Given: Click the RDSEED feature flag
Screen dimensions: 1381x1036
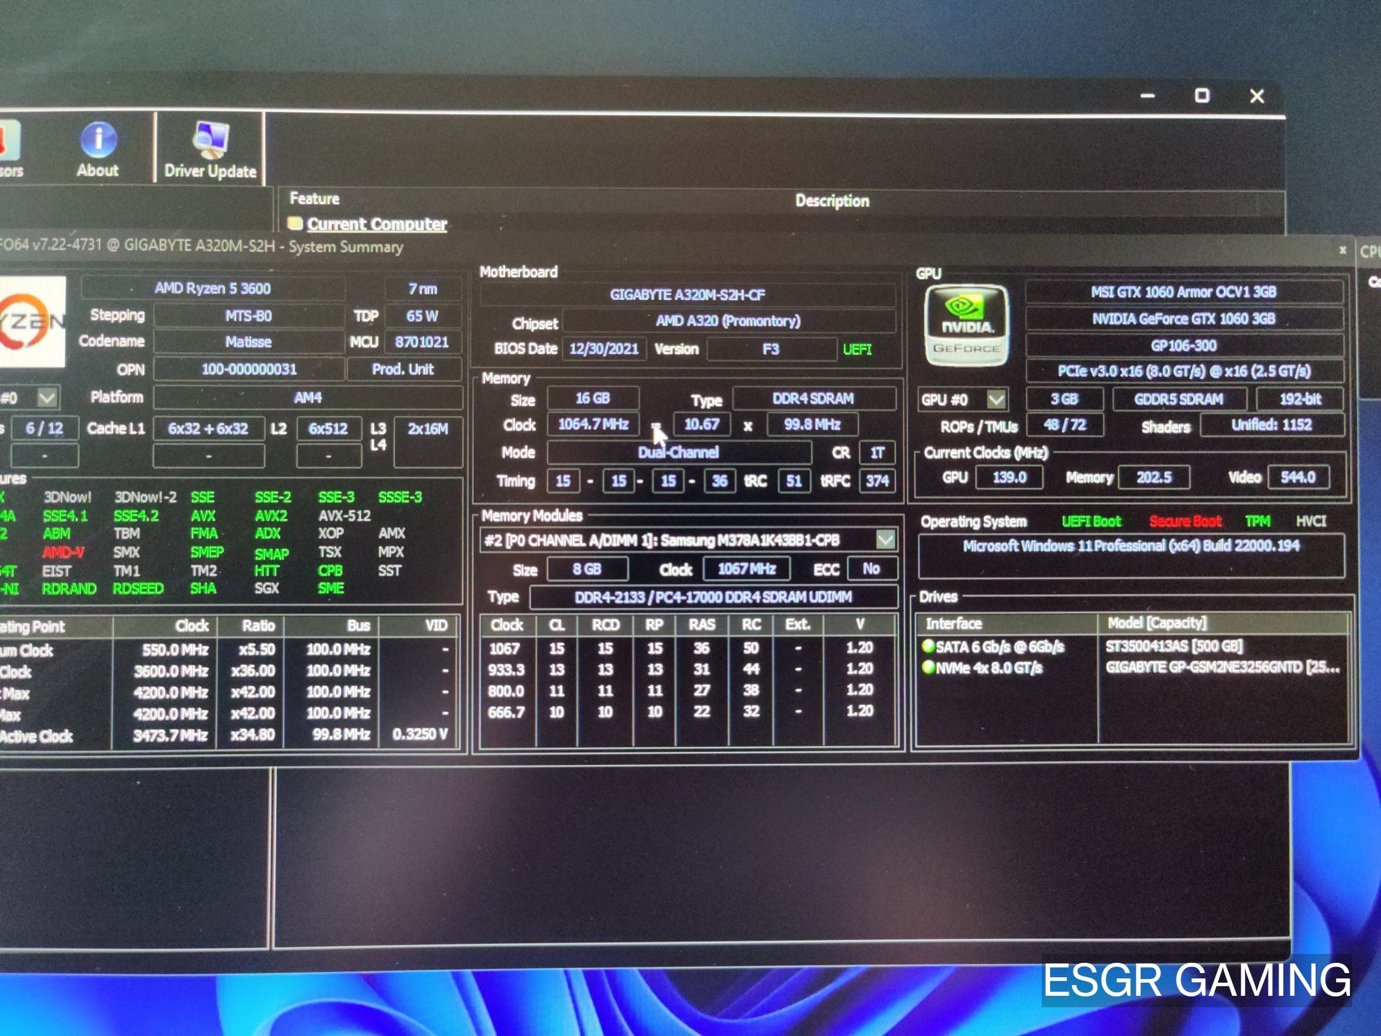Looking at the screenshot, I should [x=138, y=589].
